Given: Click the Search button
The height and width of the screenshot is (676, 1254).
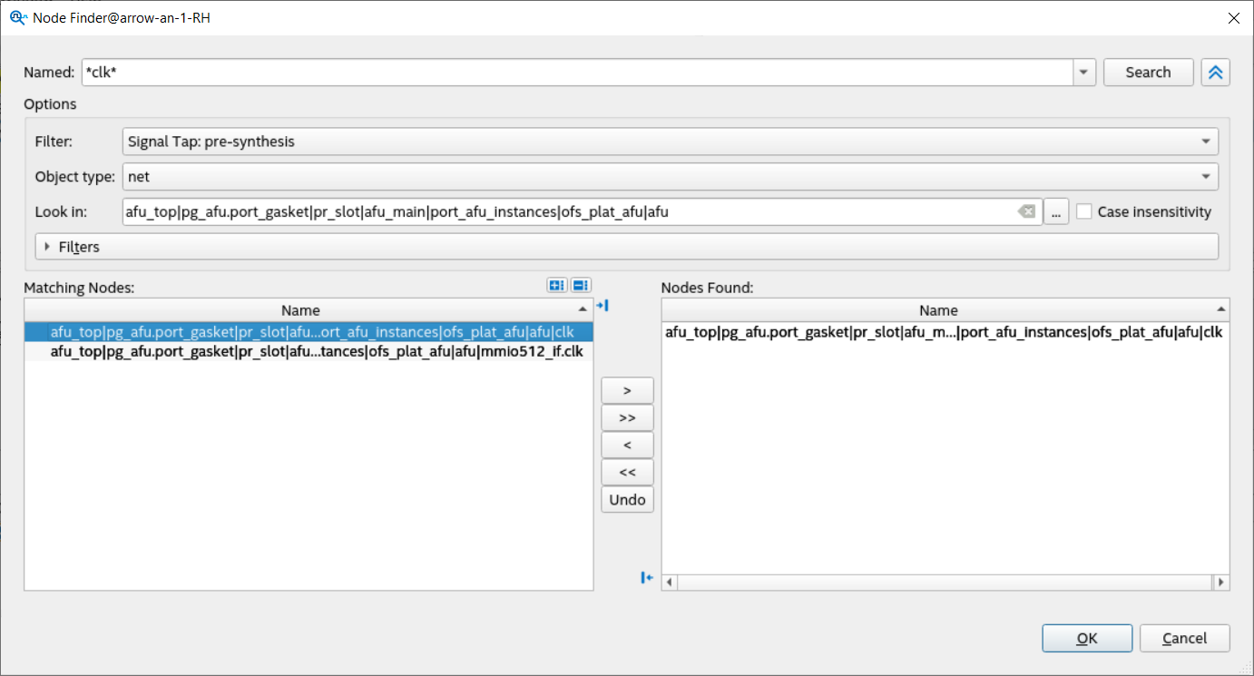Looking at the screenshot, I should [1148, 73].
